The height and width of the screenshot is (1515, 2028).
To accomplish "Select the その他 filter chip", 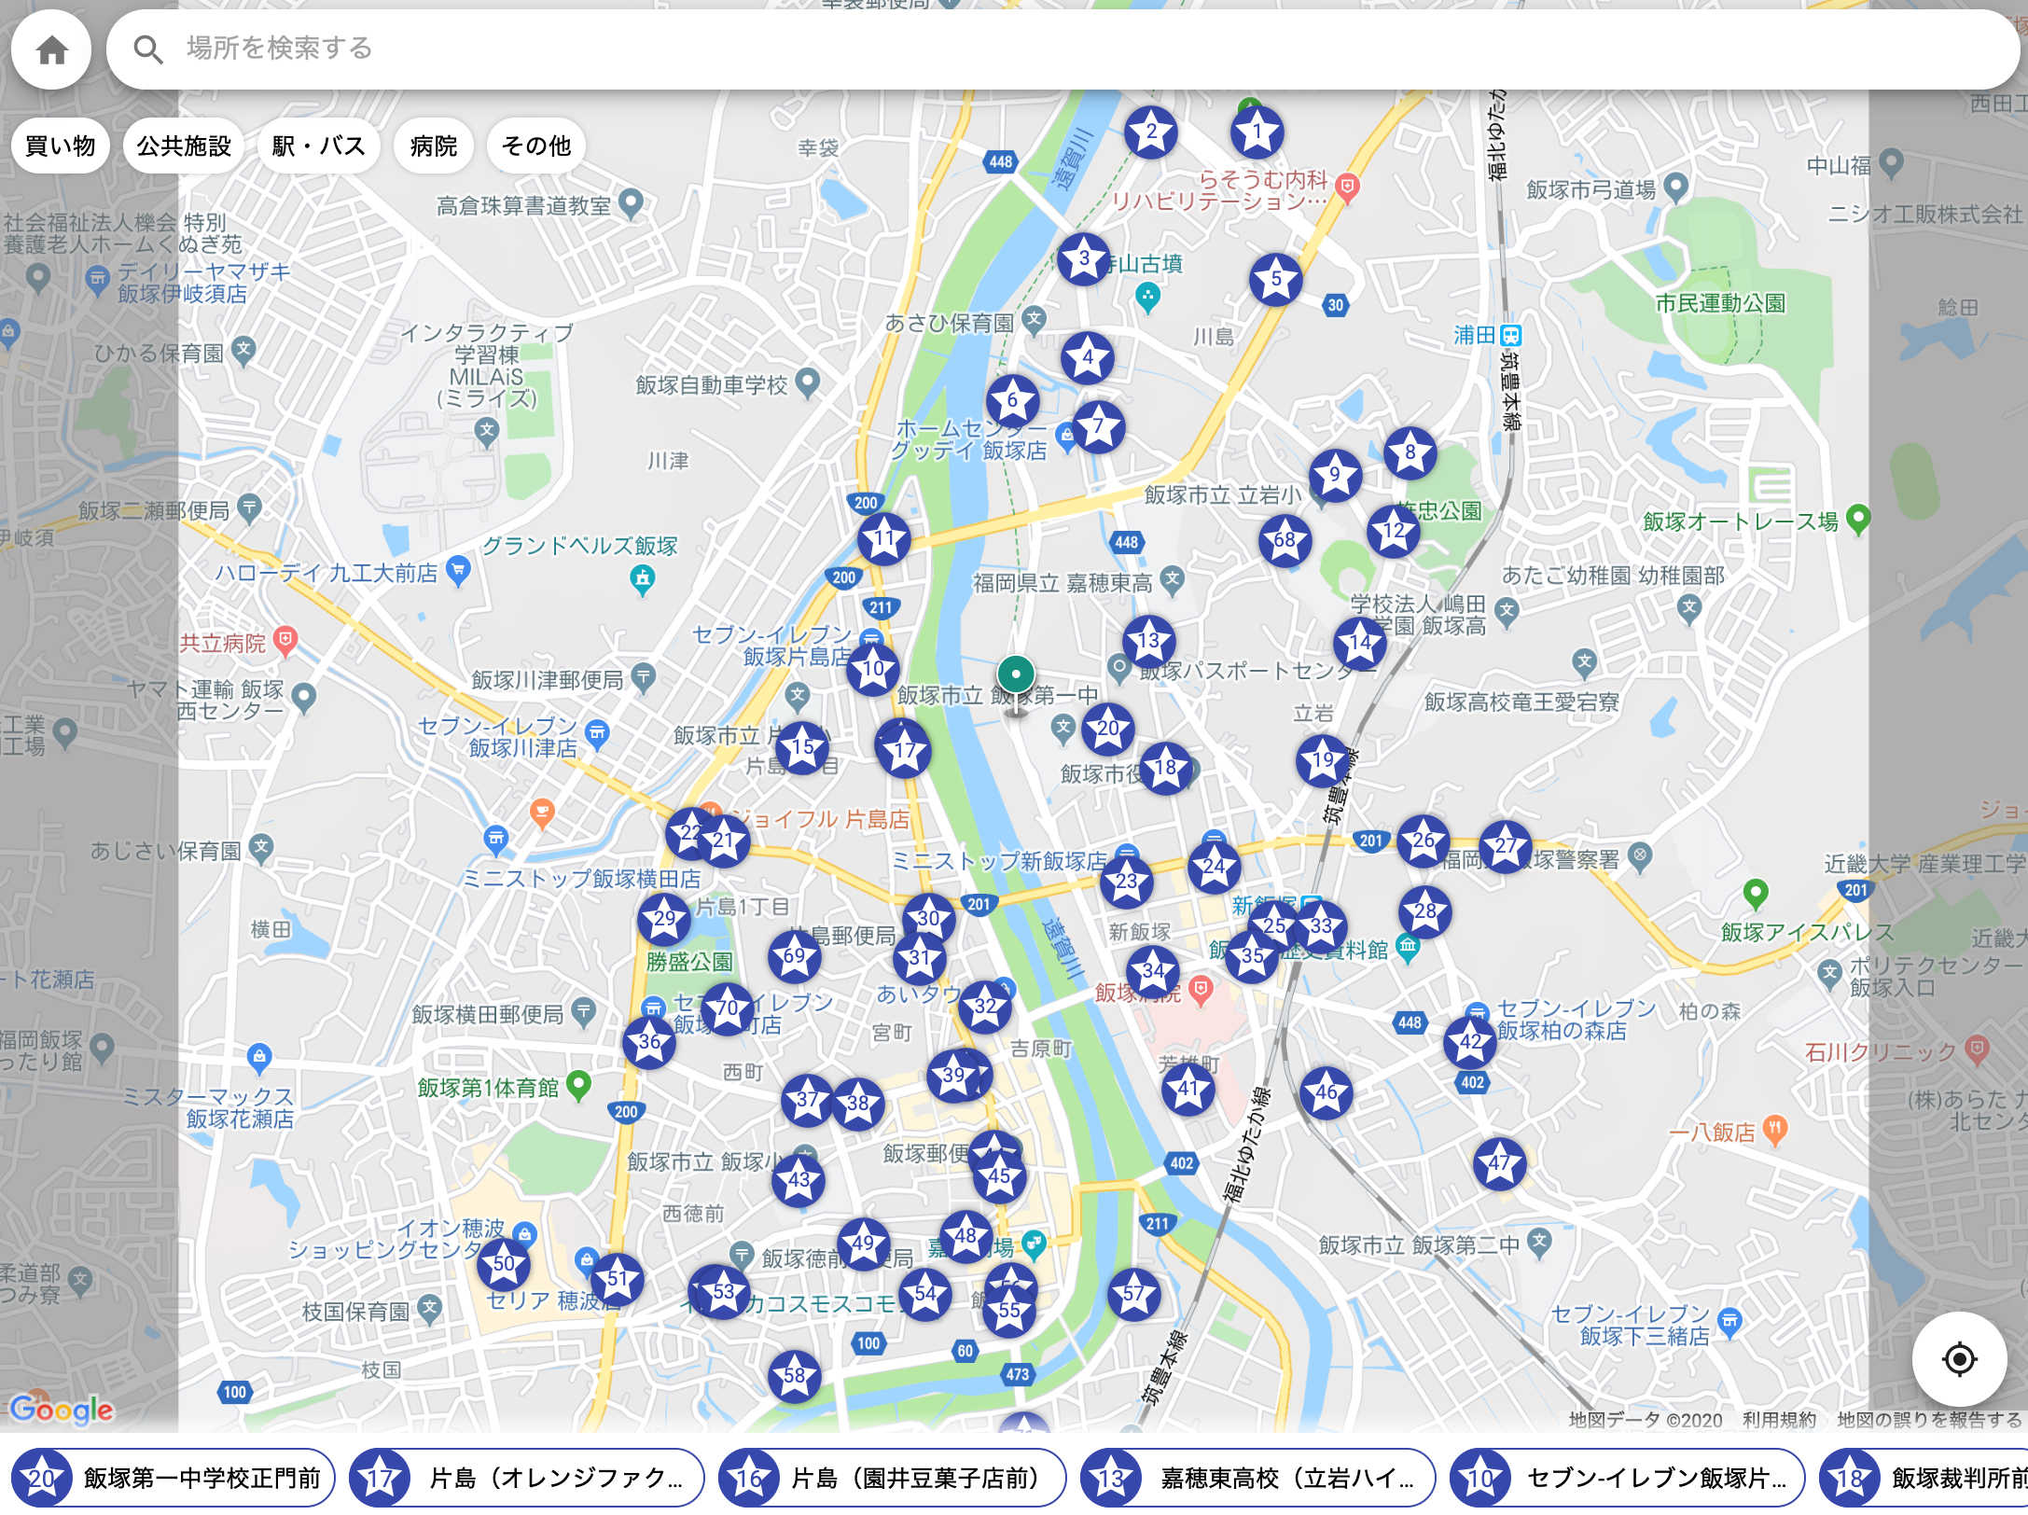I will click(535, 146).
